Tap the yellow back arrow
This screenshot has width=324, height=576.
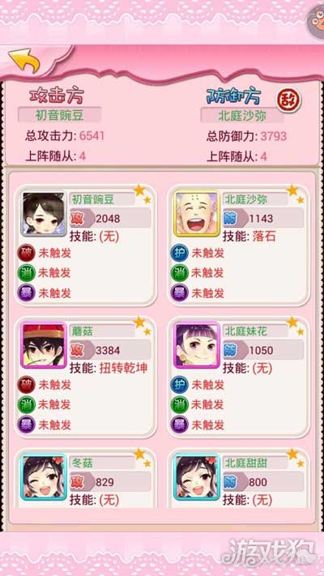[24, 61]
